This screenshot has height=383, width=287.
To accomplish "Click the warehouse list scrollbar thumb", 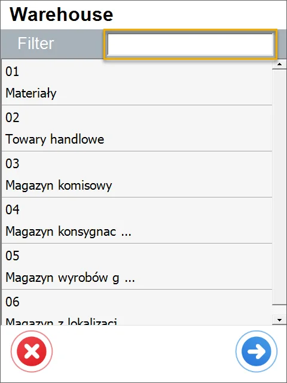I will [279, 187].
